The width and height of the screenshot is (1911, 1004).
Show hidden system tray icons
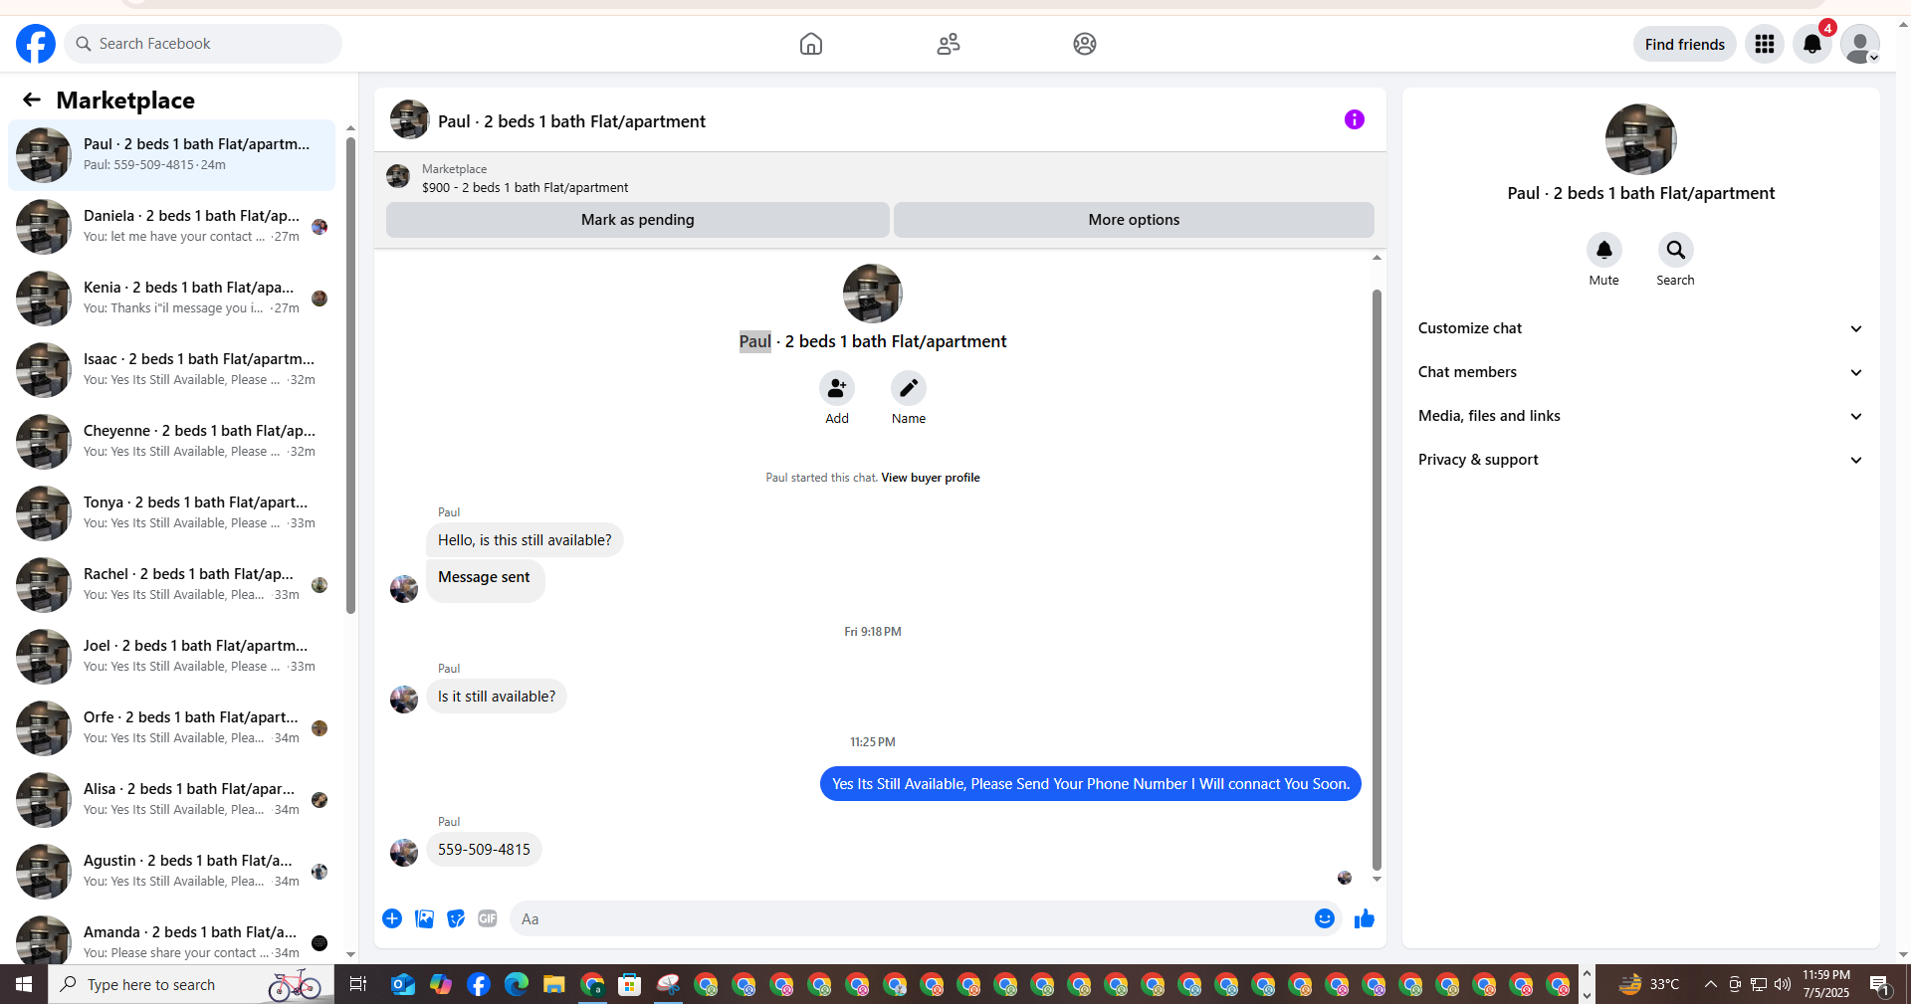click(x=1710, y=984)
